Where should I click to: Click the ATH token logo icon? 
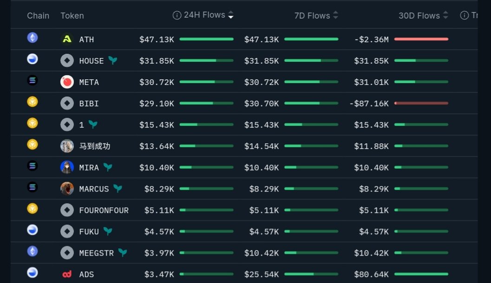(67, 39)
